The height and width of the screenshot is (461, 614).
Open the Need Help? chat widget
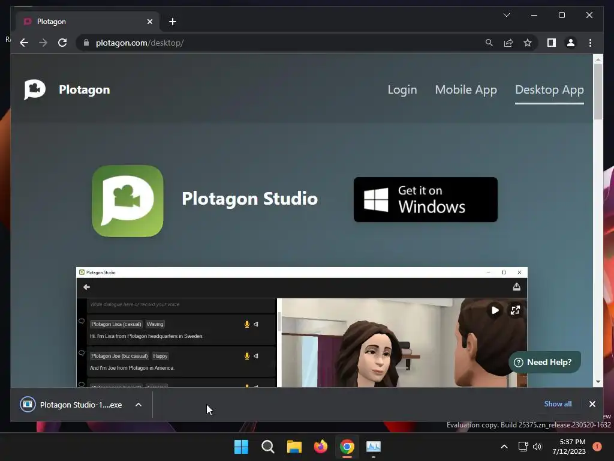pyautogui.click(x=544, y=362)
